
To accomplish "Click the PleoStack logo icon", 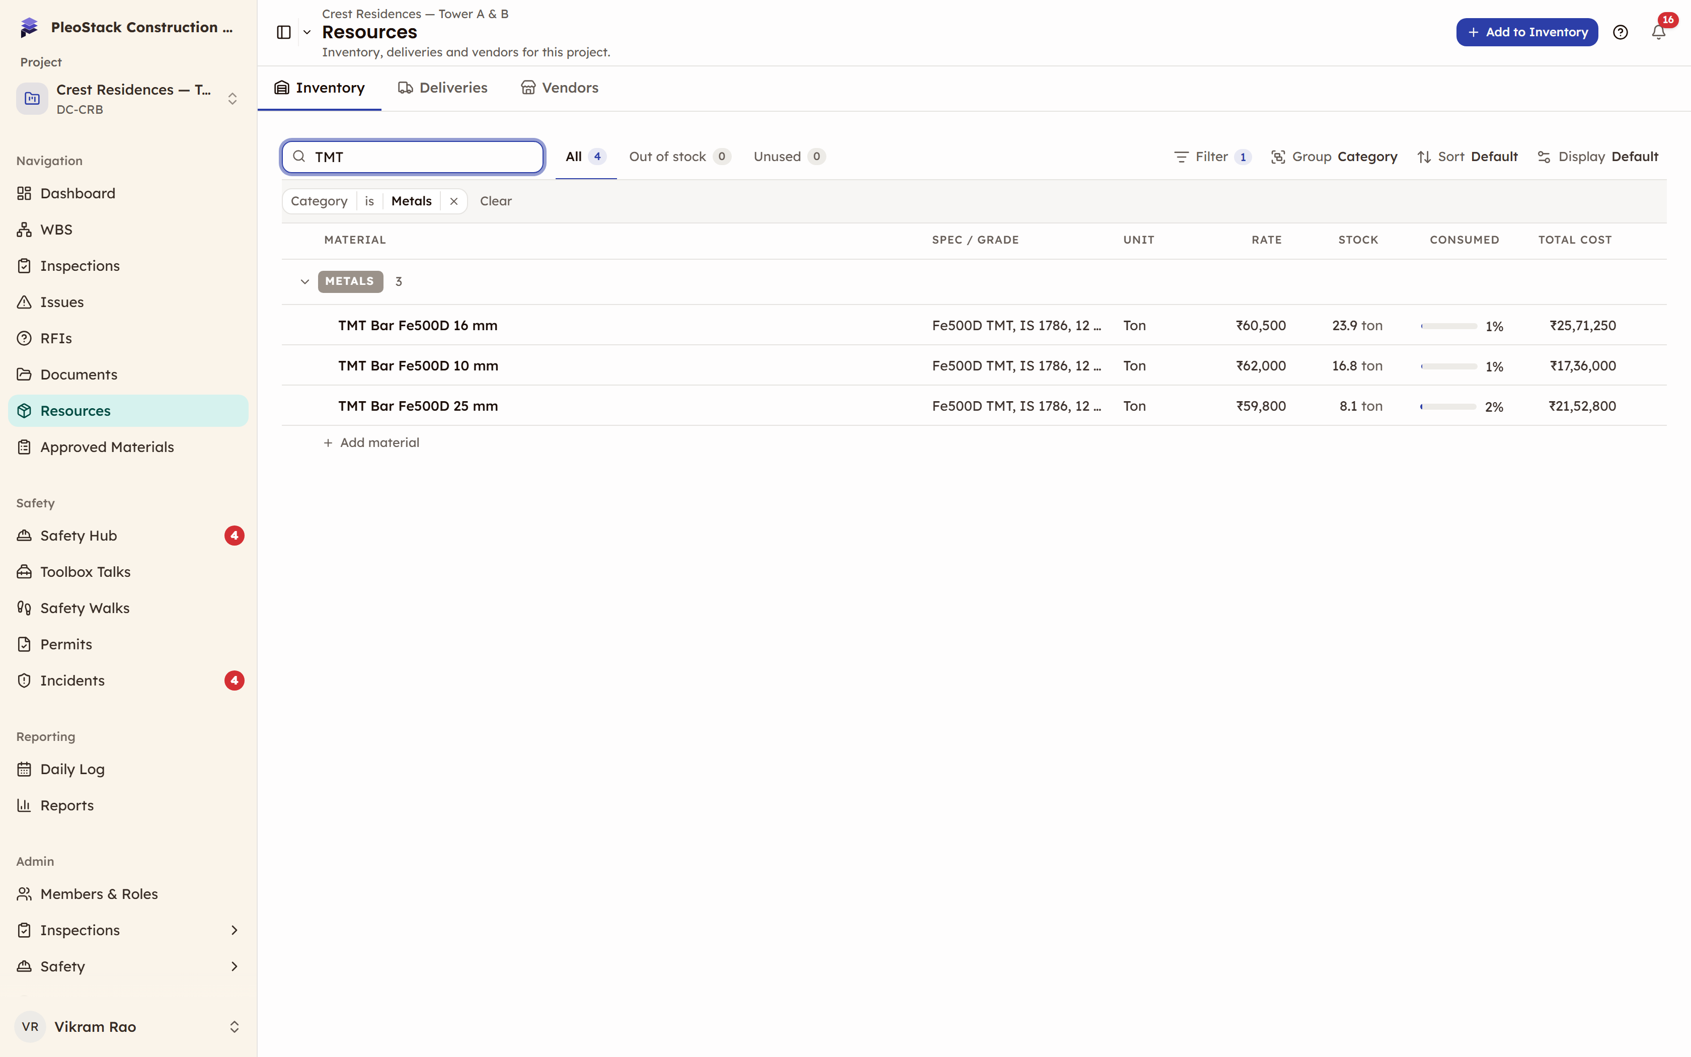I will (29, 27).
